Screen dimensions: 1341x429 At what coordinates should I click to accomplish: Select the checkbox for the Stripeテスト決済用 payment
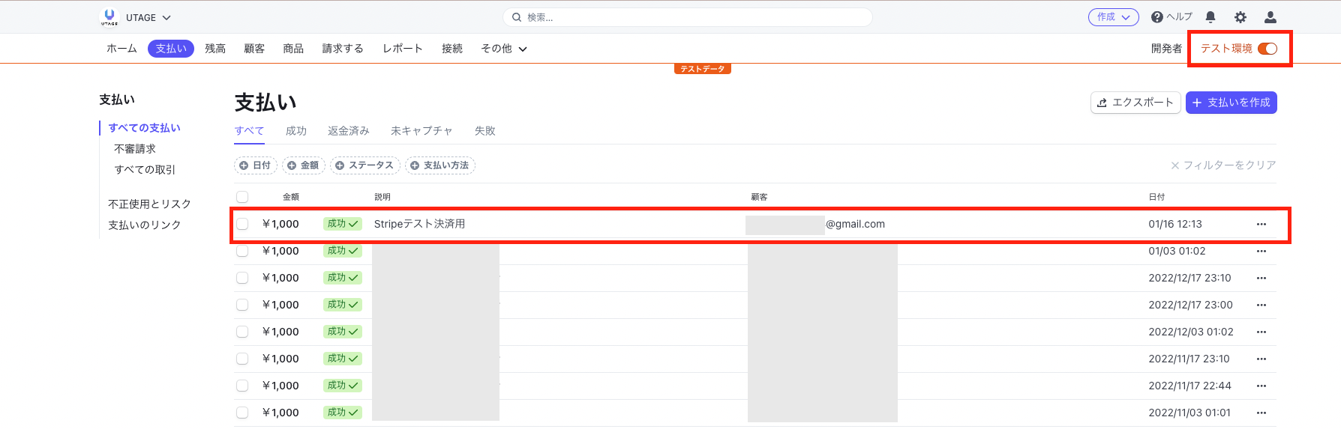click(x=242, y=224)
